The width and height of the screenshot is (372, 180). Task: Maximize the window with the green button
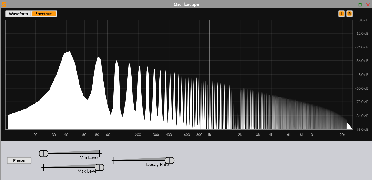tap(360, 5)
